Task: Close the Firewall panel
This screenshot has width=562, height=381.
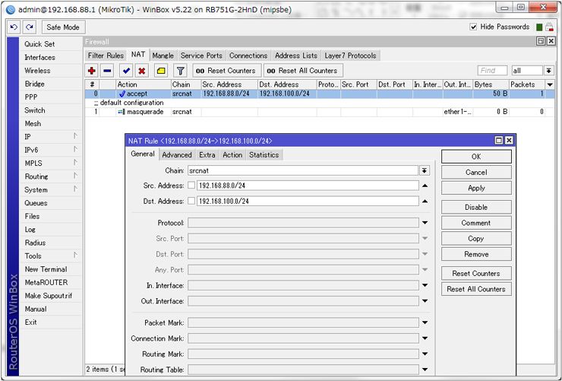Action: pyautogui.click(x=551, y=41)
